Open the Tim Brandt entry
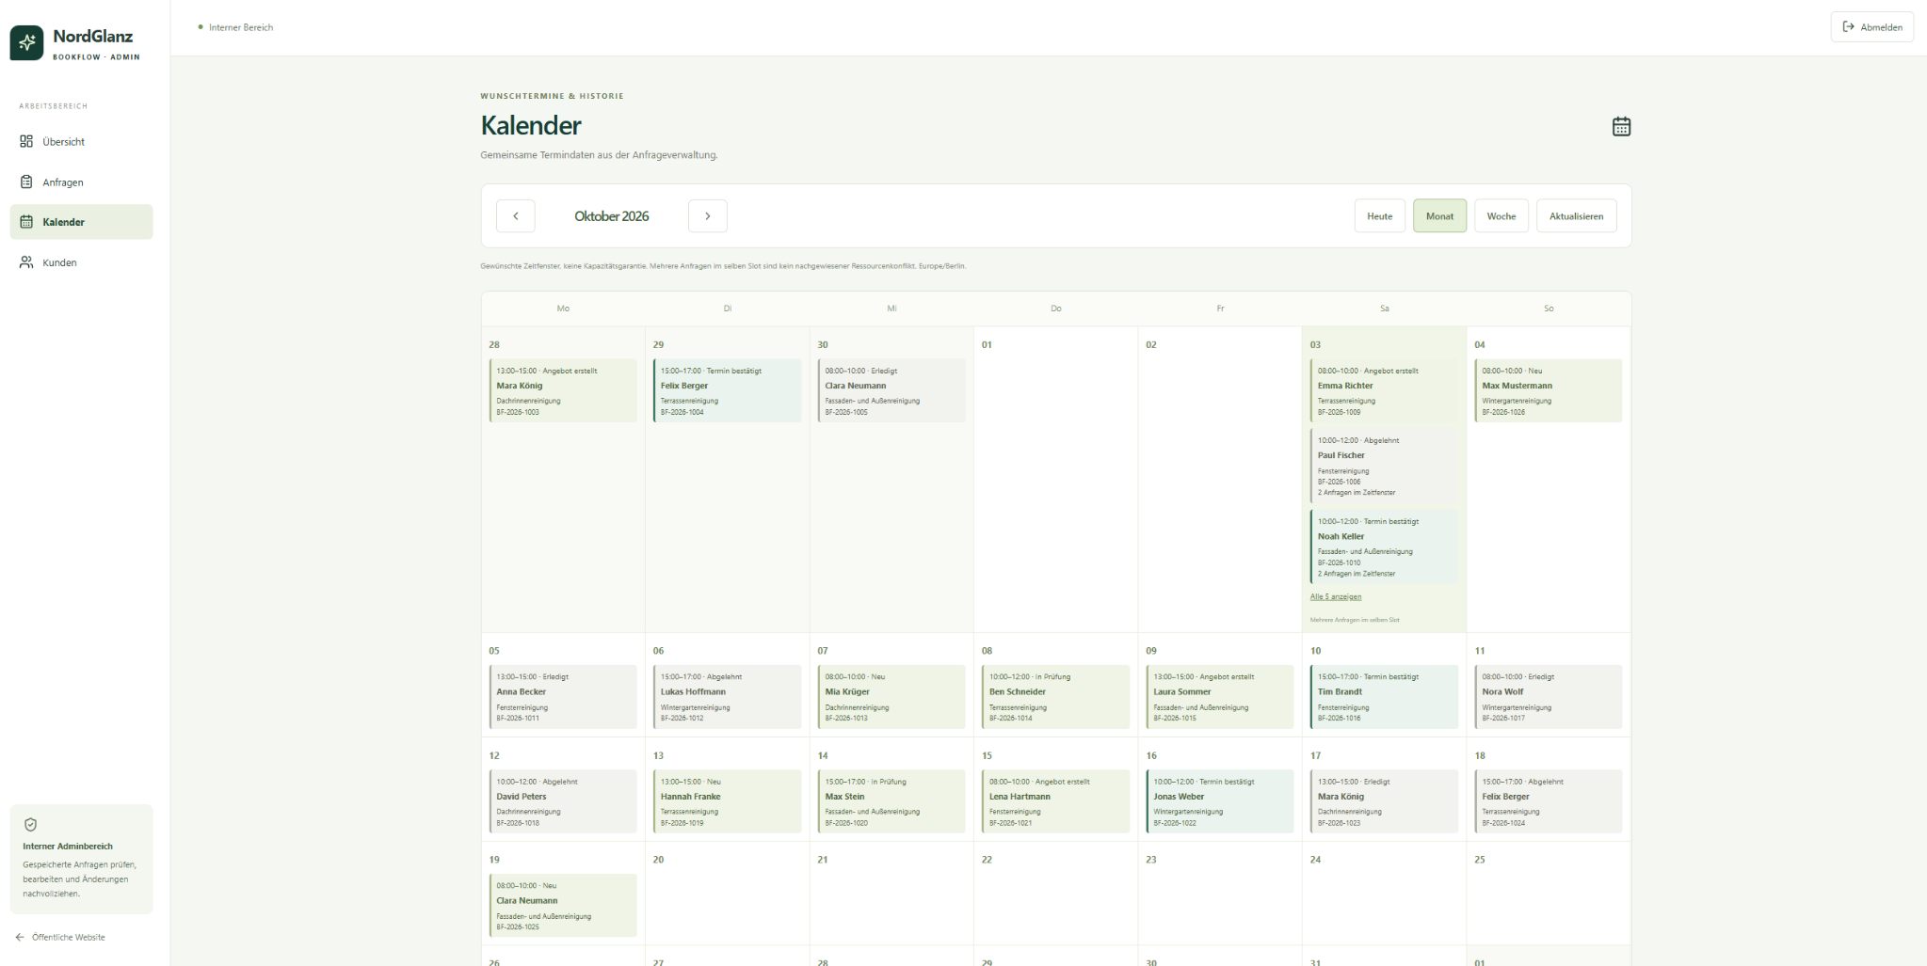This screenshot has height=966, width=1927. click(1384, 697)
